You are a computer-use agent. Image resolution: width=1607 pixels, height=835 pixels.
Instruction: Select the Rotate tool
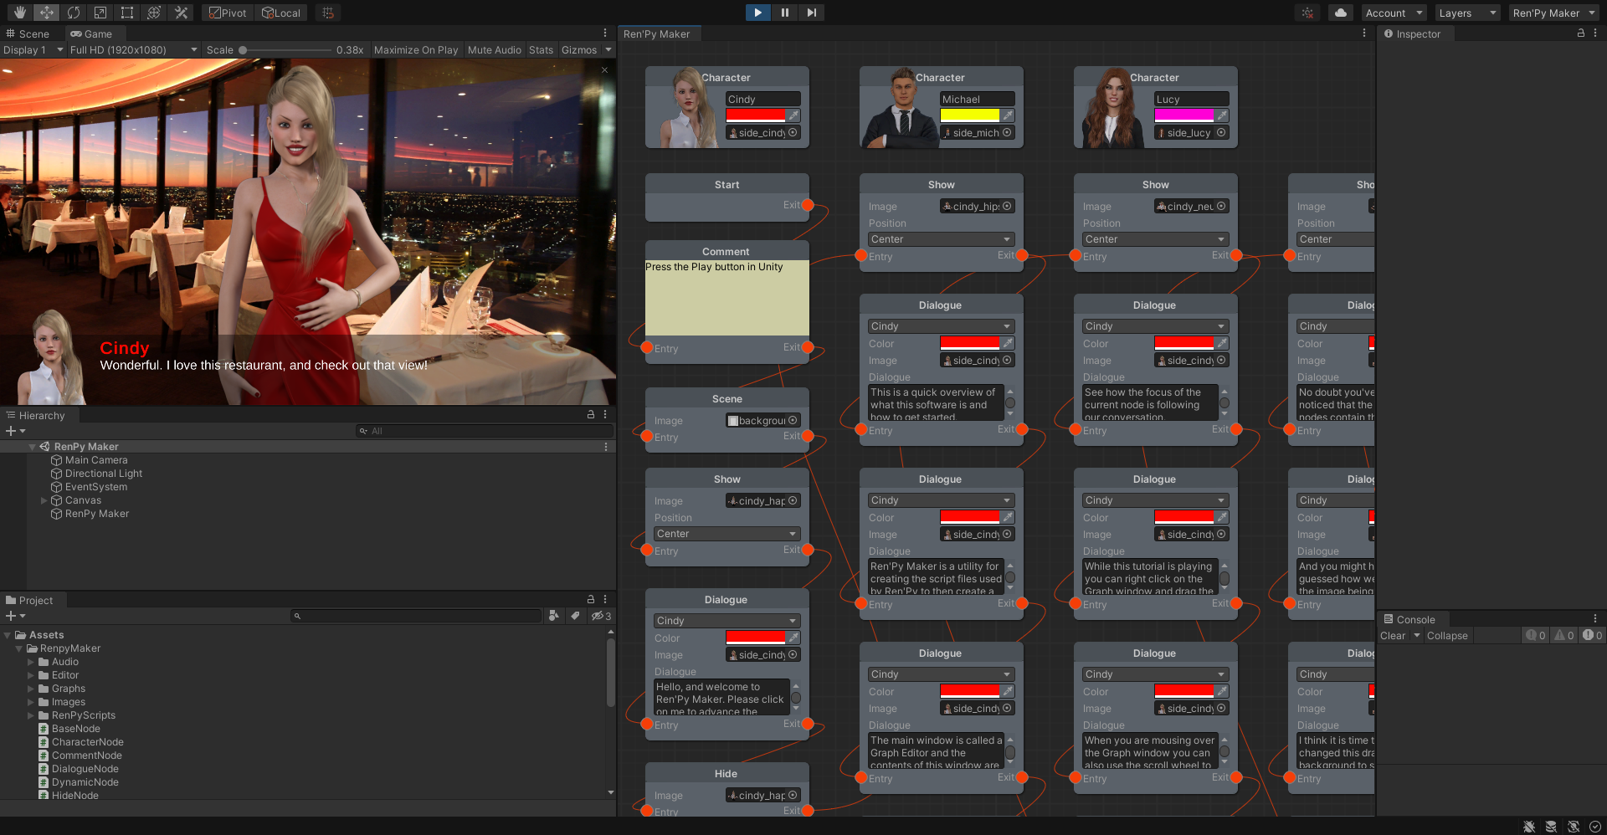tap(73, 13)
